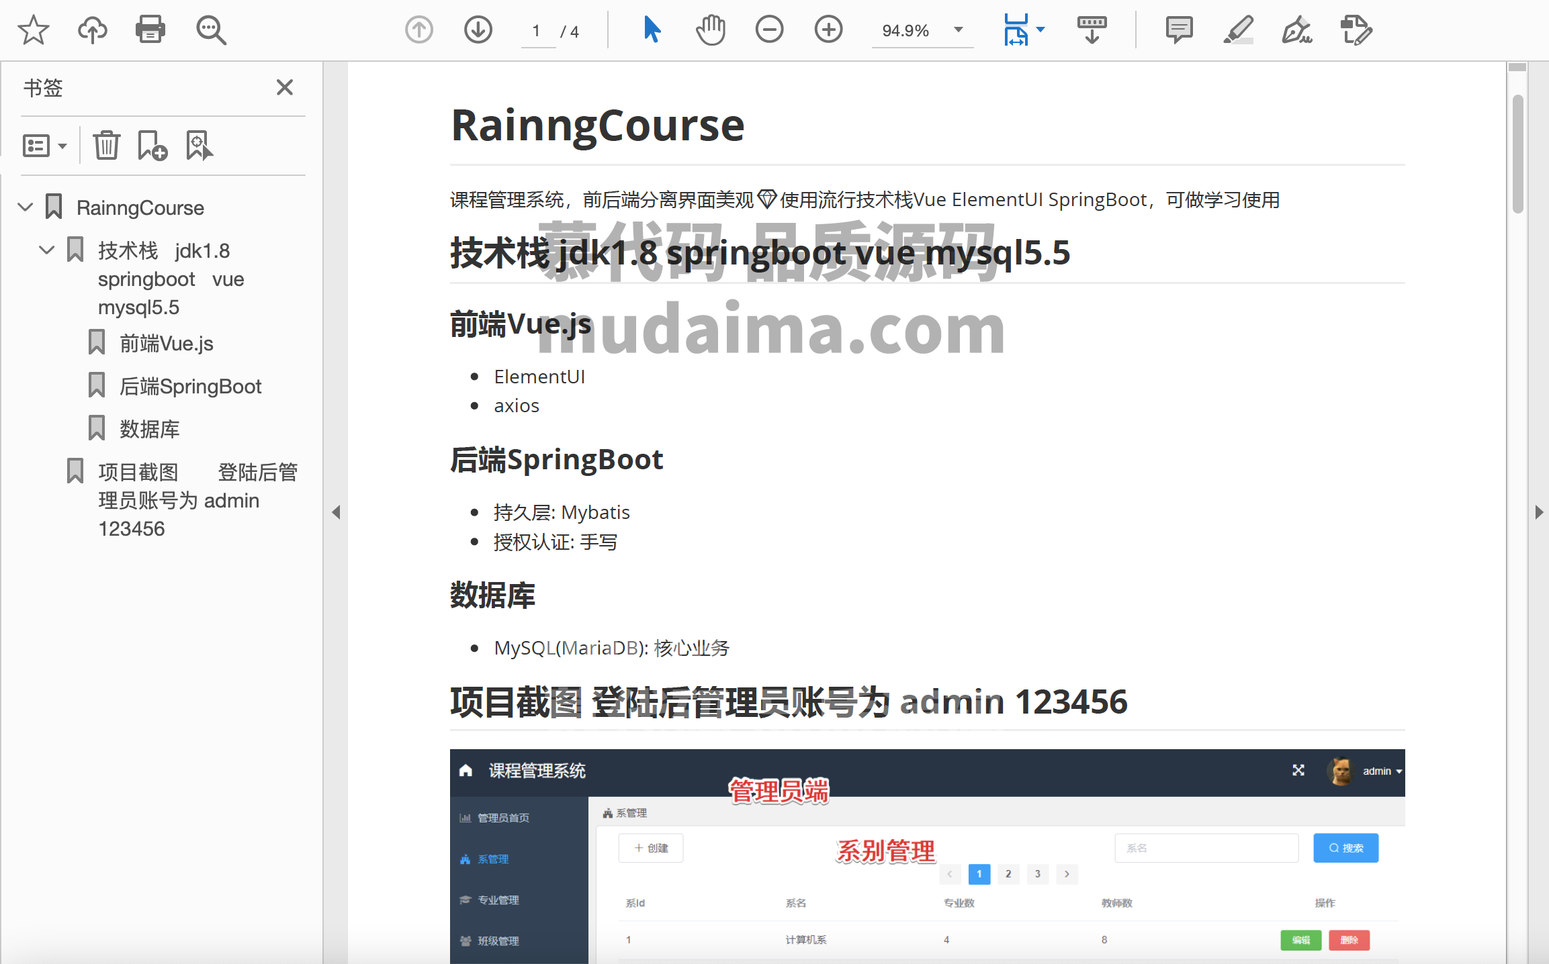The image size is (1549, 964).
Task: Click the zoom in plus icon
Action: [829, 30]
